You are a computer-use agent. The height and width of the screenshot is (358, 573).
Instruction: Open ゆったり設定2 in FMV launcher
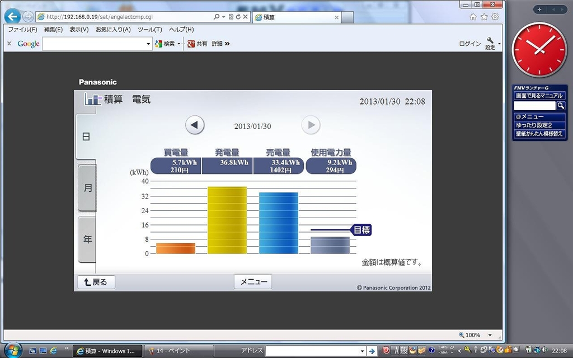pos(539,125)
